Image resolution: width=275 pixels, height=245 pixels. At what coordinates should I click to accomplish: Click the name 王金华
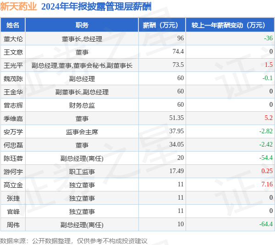pyautogui.click(x=13, y=92)
